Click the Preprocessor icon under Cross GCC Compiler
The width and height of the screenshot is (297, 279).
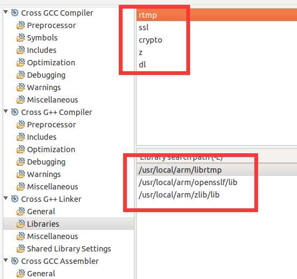(21, 25)
